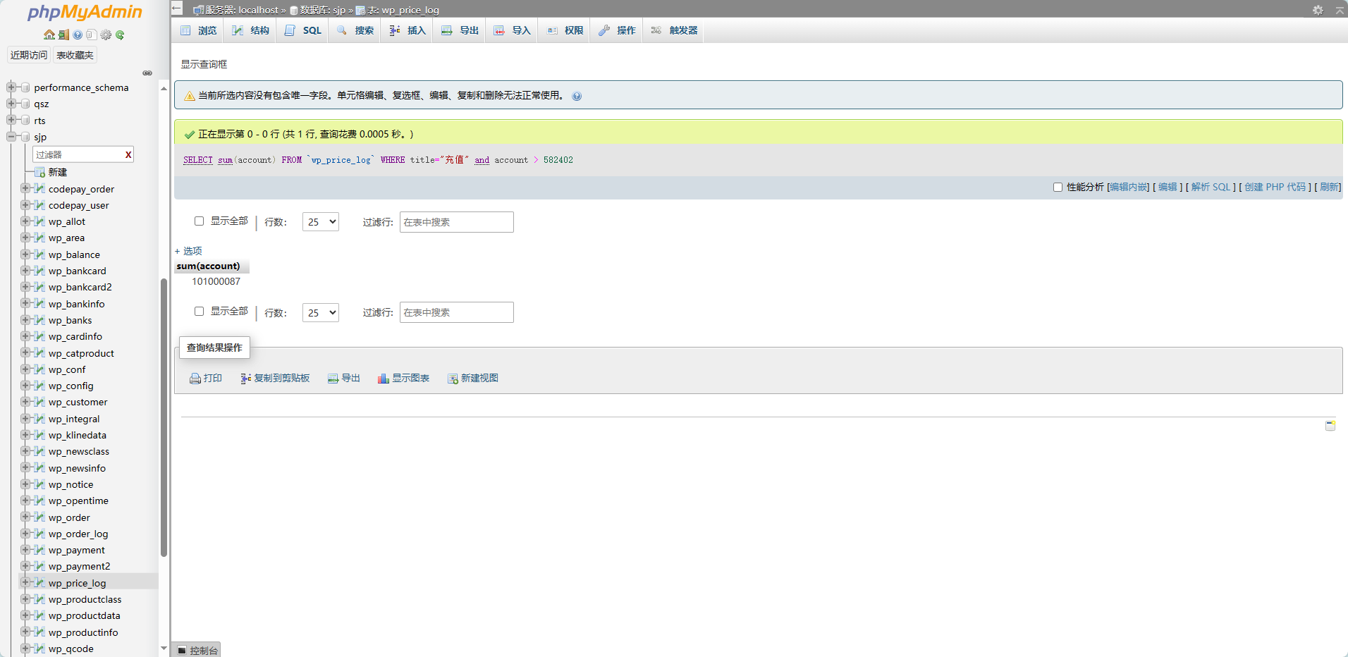Click the 近期访问 button
Screen dimensions: 1348x657
[29, 55]
